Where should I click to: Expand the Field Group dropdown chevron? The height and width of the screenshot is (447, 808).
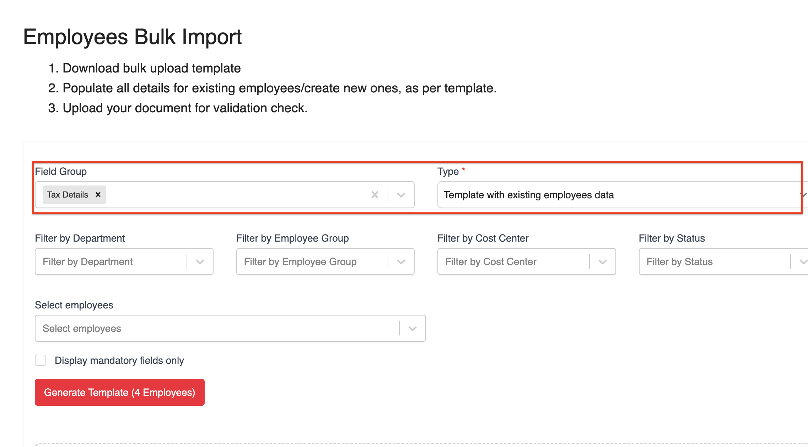tap(401, 195)
